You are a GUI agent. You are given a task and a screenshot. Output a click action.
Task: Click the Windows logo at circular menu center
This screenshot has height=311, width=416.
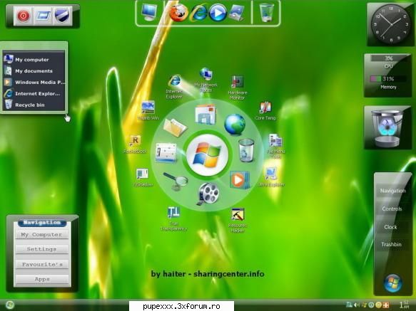[208, 155]
